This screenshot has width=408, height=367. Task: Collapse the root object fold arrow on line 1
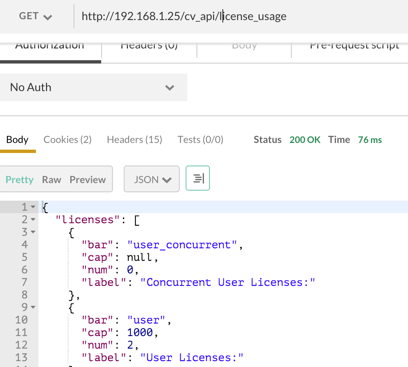33,207
